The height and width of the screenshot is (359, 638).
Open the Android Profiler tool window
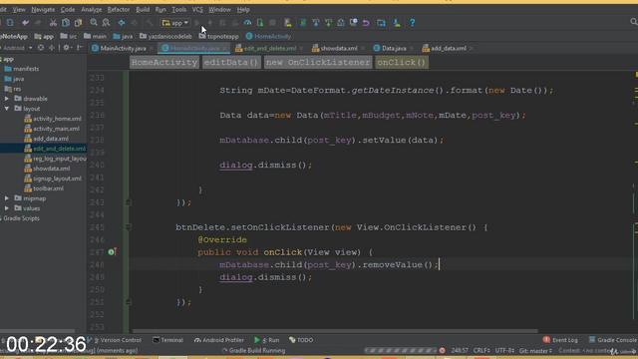point(218,340)
